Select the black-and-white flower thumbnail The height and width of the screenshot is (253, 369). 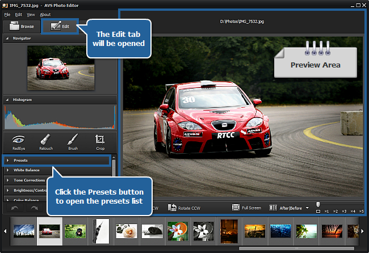(203, 231)
